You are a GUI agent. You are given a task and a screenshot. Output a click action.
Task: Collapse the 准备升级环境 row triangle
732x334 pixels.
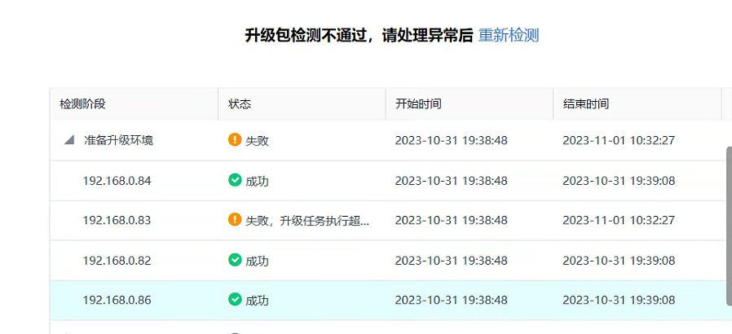coord(69,140)
